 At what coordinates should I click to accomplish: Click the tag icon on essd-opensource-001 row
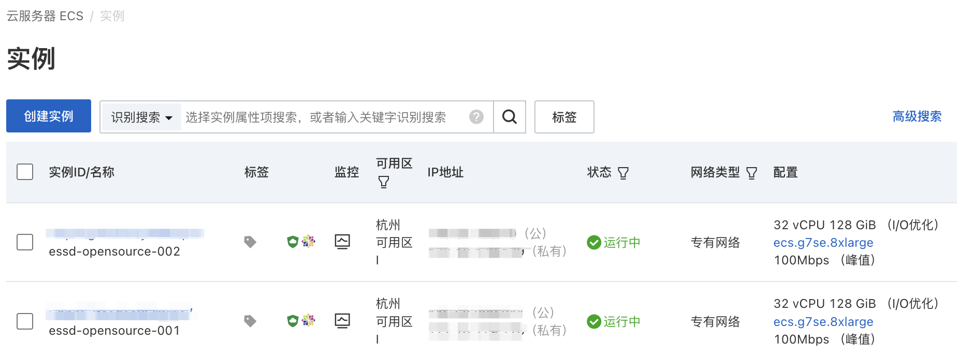pos(250,321)
